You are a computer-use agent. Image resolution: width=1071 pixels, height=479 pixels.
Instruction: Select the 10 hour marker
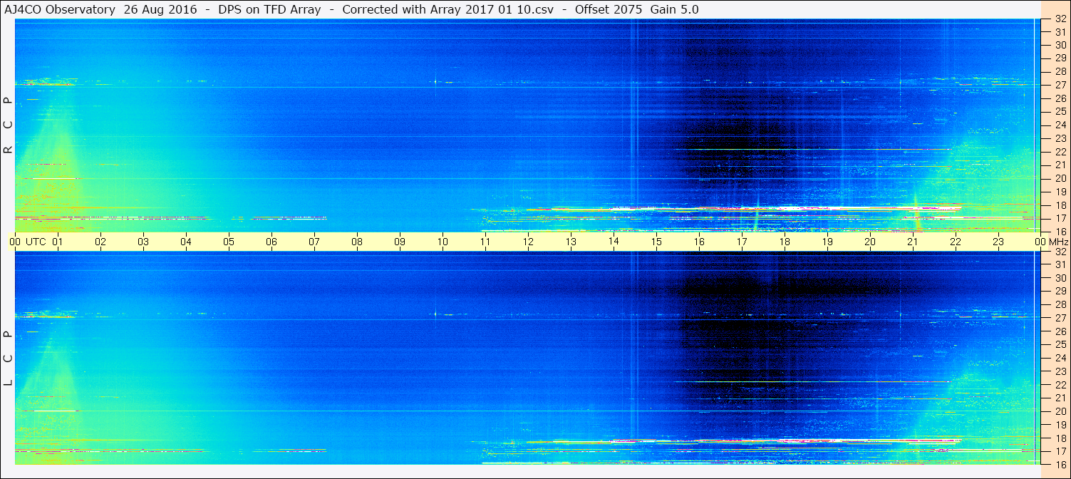pos(443,242)
